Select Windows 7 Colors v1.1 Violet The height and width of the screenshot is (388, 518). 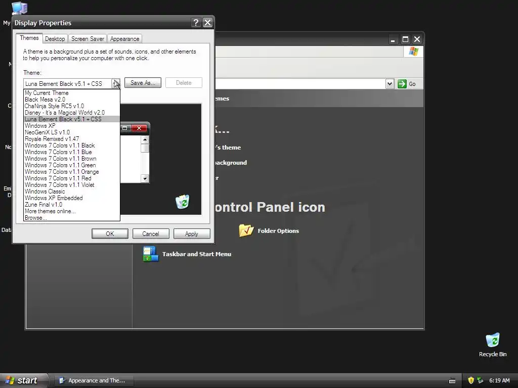(x=72, y=185)
